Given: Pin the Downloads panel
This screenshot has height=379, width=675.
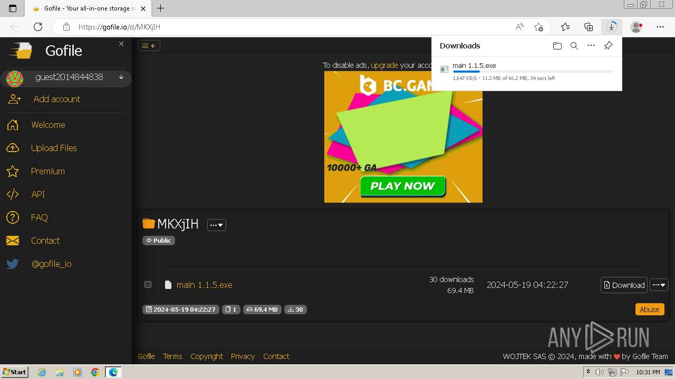Looking at the screenshot, I should pyautogui.click(x=608, y=46).
